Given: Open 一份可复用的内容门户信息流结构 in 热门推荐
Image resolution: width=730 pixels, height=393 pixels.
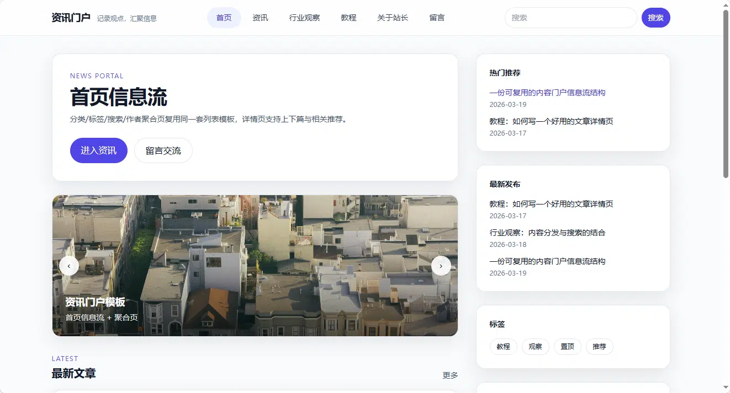Looking at the screenshot, I should pos(547,93).
